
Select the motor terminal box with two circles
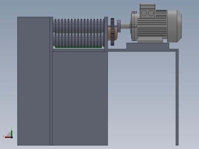click(x=148, y=11)
